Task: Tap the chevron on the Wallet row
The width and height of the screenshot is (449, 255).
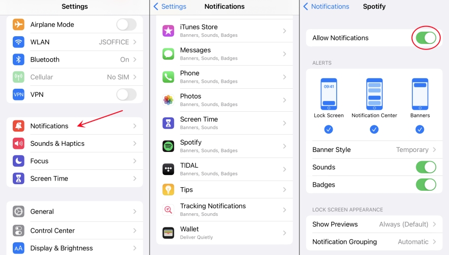Action: tap(284, 233)
